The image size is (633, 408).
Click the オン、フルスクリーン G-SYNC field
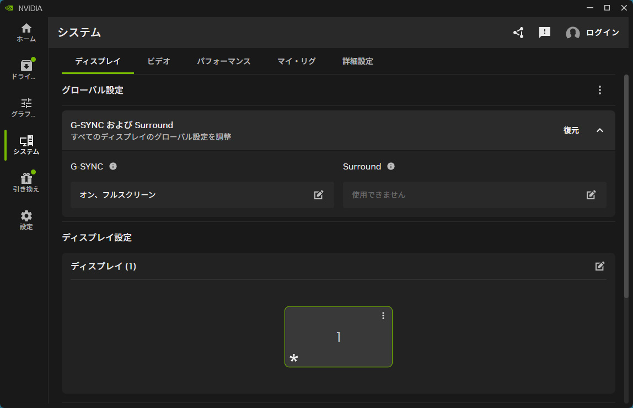[x=202, y=195]
